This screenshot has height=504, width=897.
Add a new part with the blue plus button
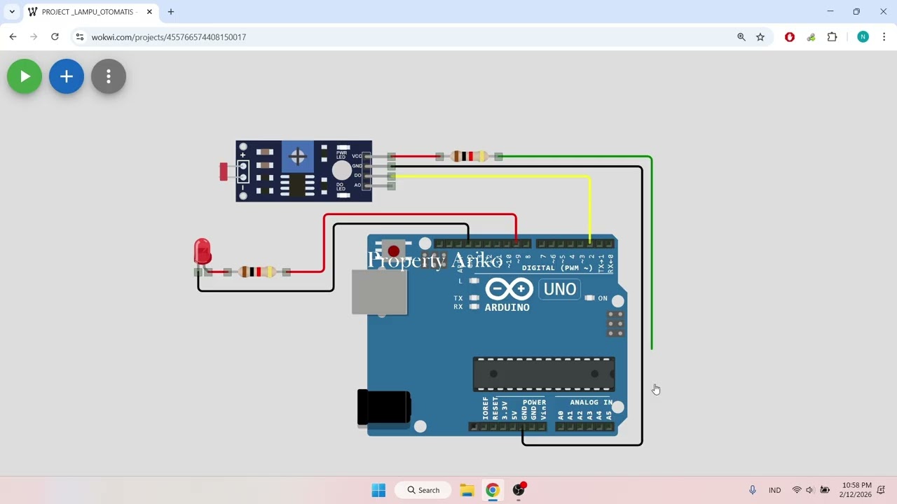point(67,76)
